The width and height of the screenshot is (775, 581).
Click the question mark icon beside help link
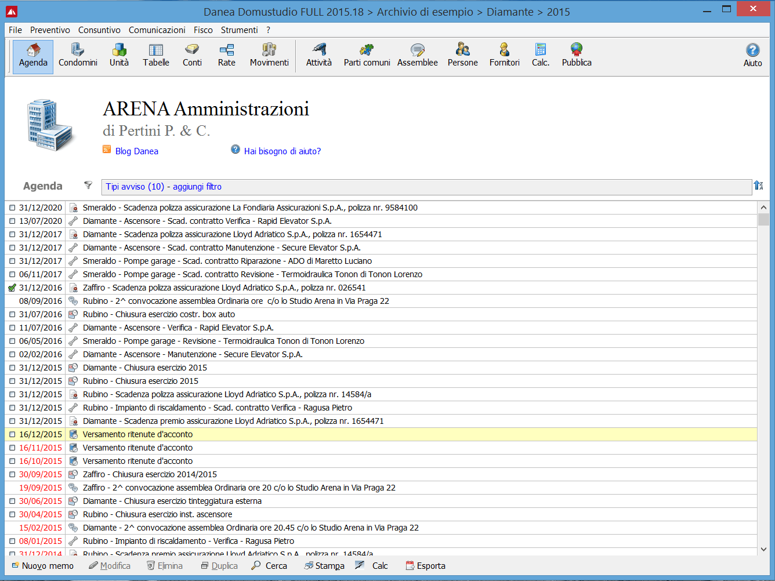pyautogui.click(x=236, y=149)
